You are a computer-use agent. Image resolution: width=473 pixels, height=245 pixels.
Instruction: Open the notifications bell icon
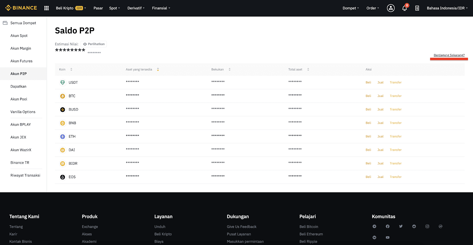point(405,8)
